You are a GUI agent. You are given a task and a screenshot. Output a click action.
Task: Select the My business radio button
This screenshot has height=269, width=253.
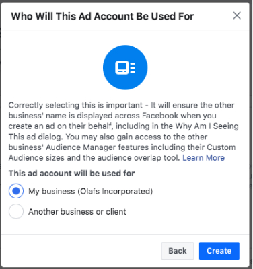pyautogui.click(x=16, y=191)
